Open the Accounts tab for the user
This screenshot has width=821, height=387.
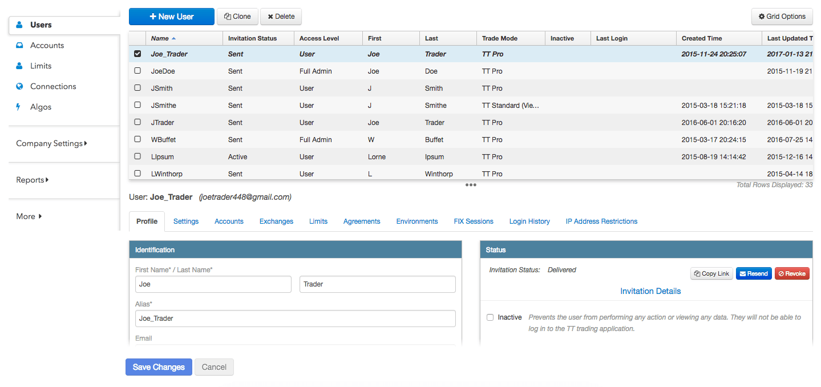pos(229,221)
